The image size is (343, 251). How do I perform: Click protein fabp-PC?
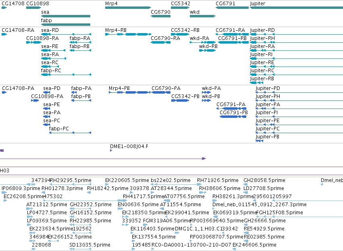(x=70, y=132)
